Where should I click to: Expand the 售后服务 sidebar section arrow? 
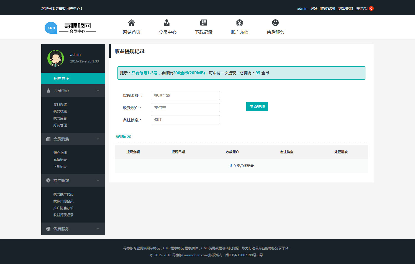[98, 229]
